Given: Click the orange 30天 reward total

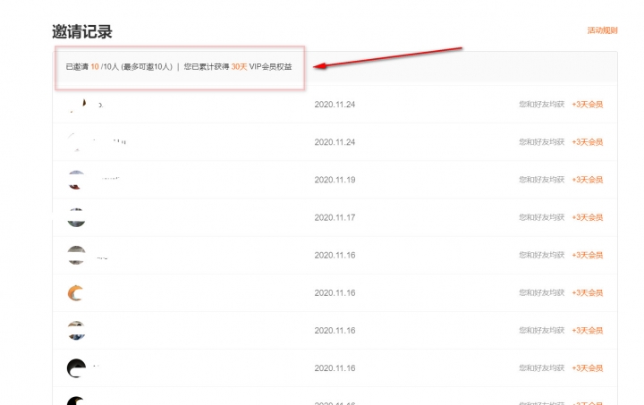Looking at the screenshot, I should (x=239, y=67).
